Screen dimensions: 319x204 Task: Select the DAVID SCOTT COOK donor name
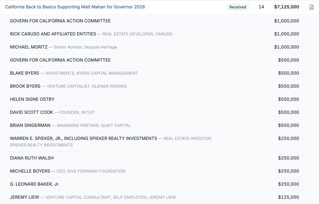pyautogui.click(x=31, y=112)
